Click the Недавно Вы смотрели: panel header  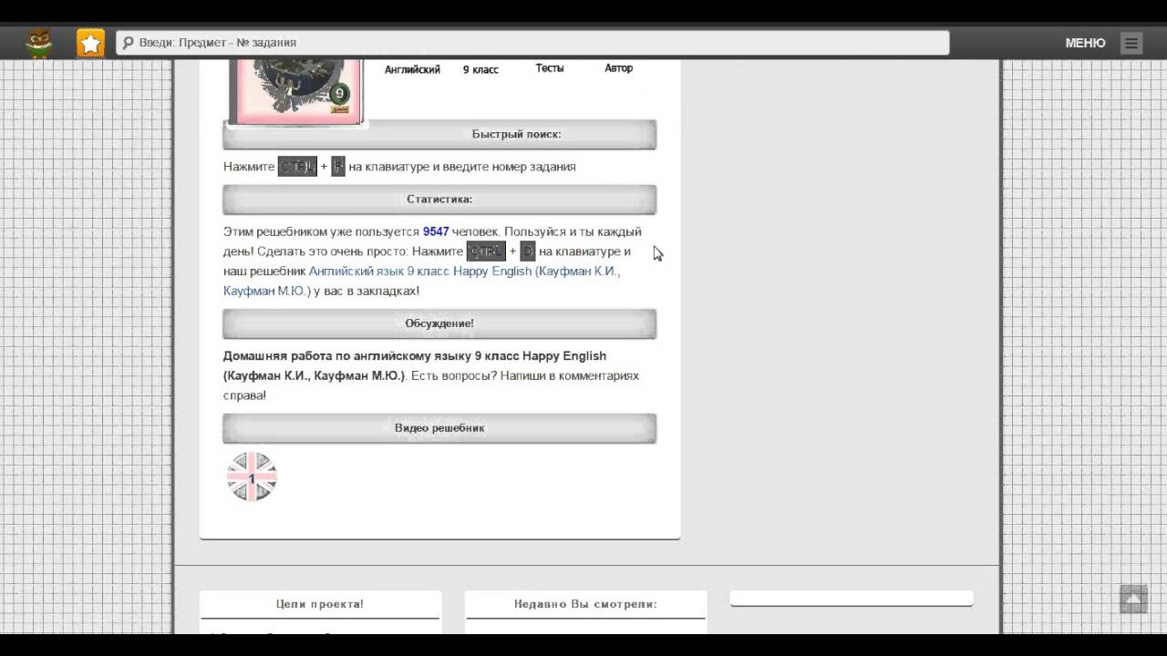585,604
